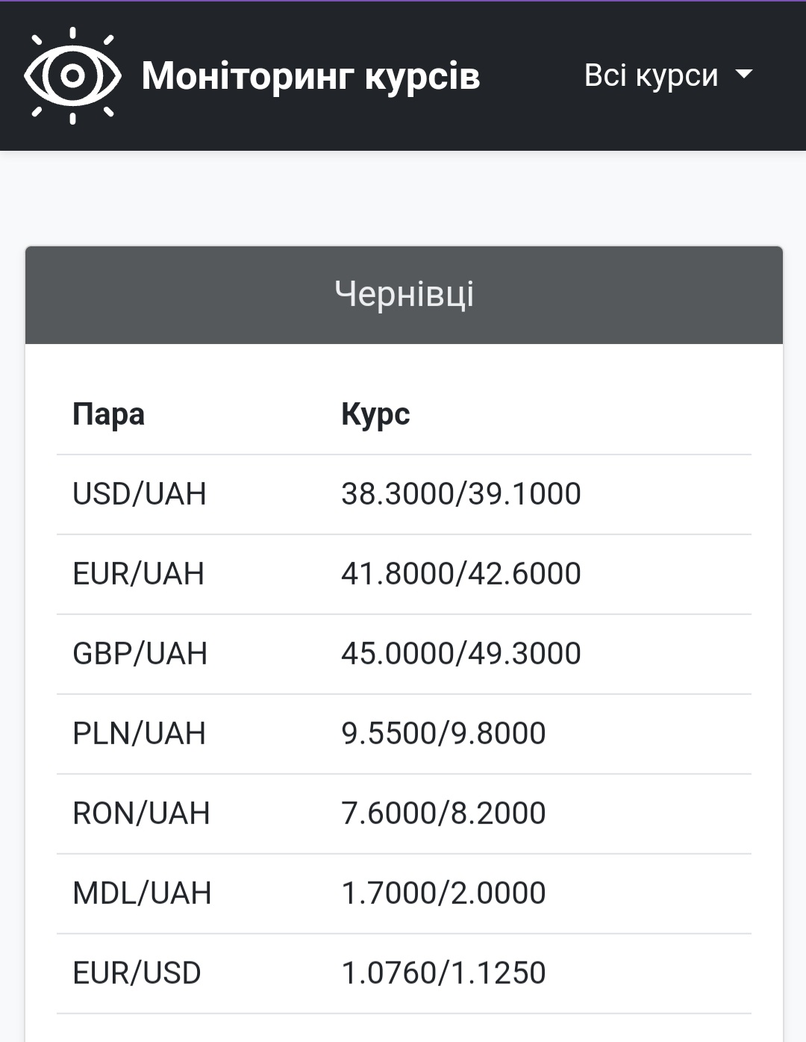Click the 7.6000/8.2000 rate value

click(443, 814)
